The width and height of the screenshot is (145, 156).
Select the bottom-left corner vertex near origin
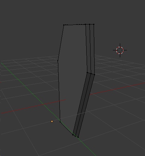[60, 122]
